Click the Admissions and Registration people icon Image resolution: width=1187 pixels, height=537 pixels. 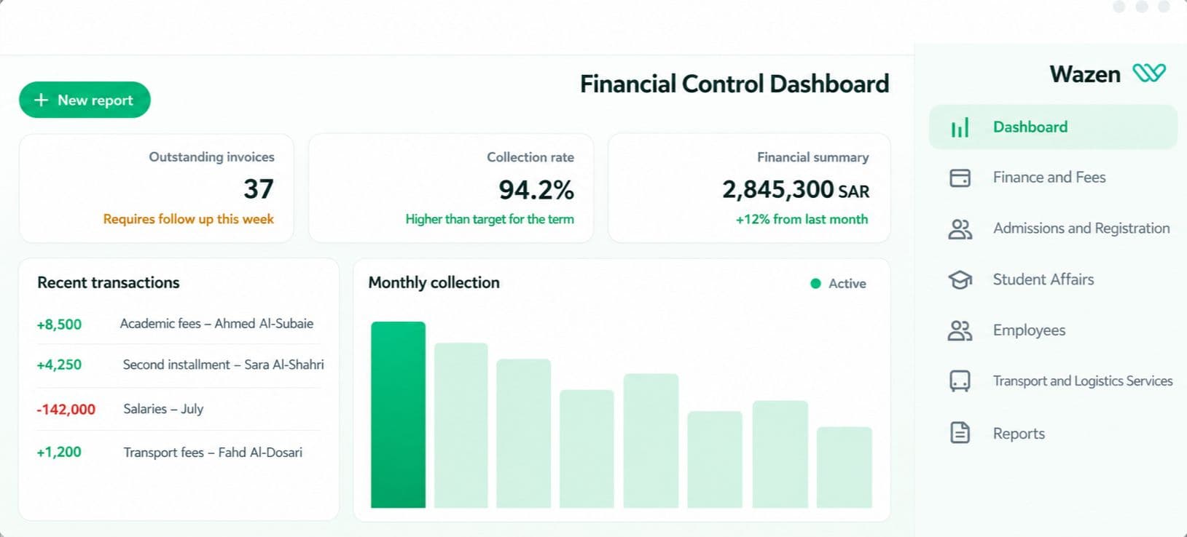coord(960,229)
